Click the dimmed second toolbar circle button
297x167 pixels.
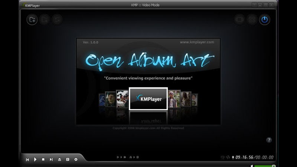[45, 20]
